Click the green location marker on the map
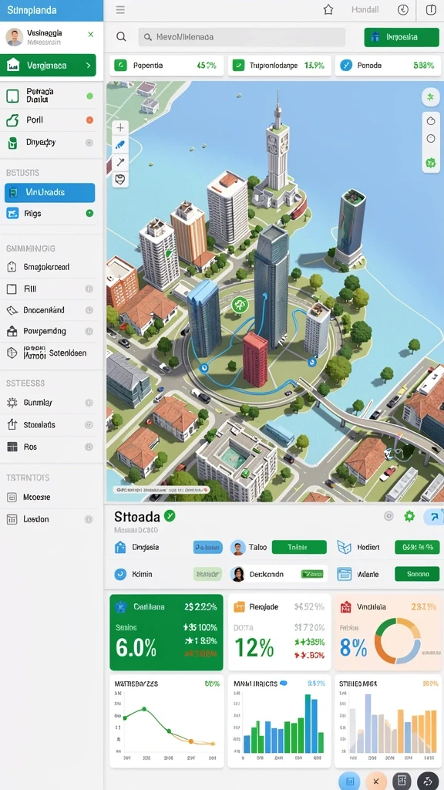This screenshot has width=444, height=790. [x=240, y=304]
